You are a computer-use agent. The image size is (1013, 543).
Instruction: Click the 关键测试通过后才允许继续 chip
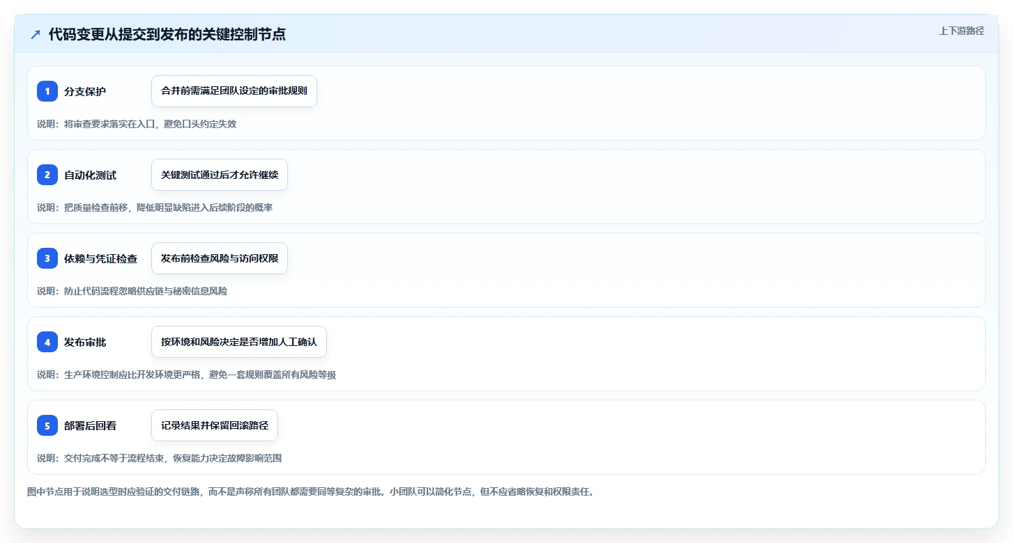[x=220, y=175]
